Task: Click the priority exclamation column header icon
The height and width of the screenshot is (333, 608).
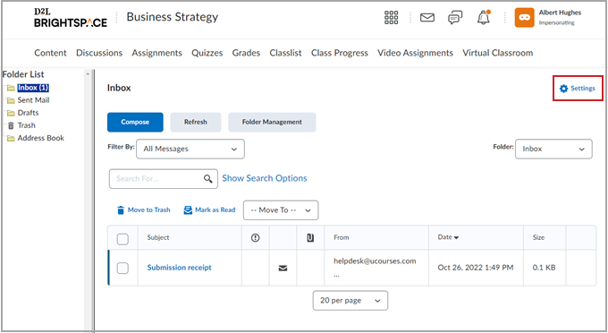Action: point(255,237)
